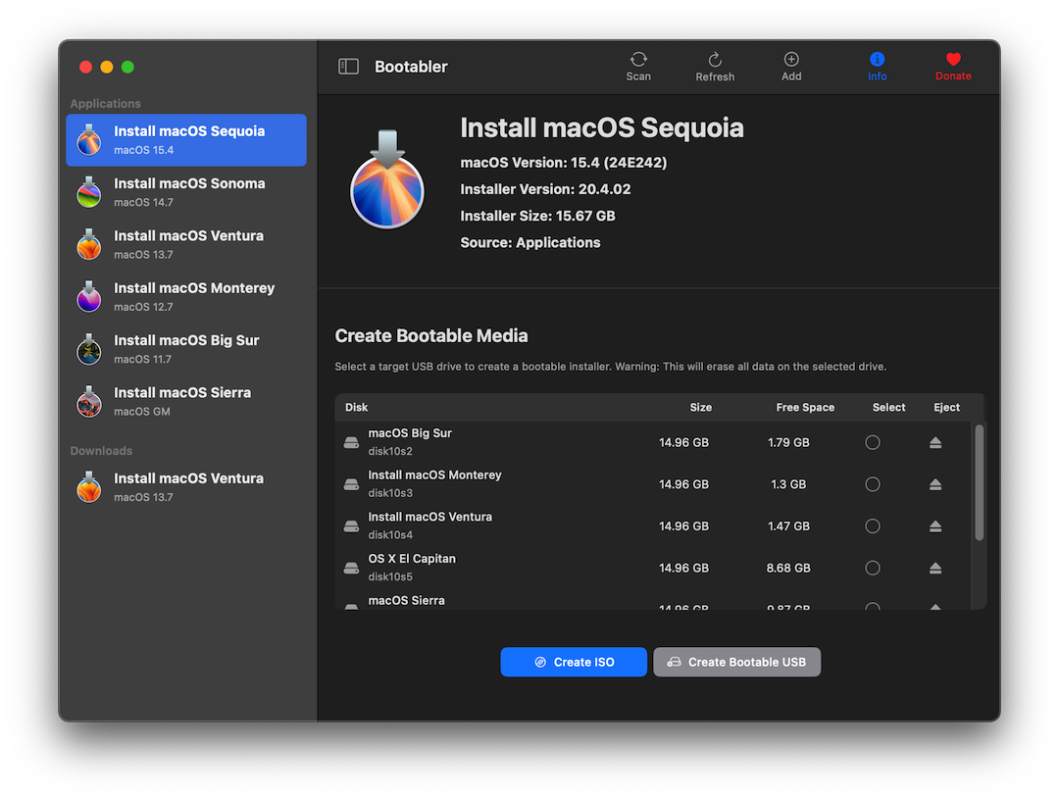1059x799 pixels.
Task: Click the Create Bootable USB button
Action: tap(736, 662)
